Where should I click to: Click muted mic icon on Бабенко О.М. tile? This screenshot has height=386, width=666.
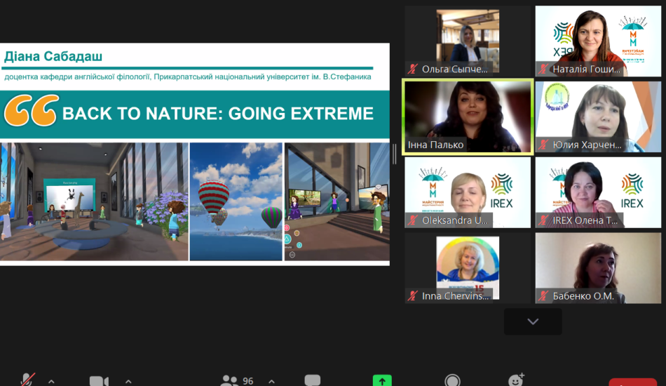[x=543, y=296]
